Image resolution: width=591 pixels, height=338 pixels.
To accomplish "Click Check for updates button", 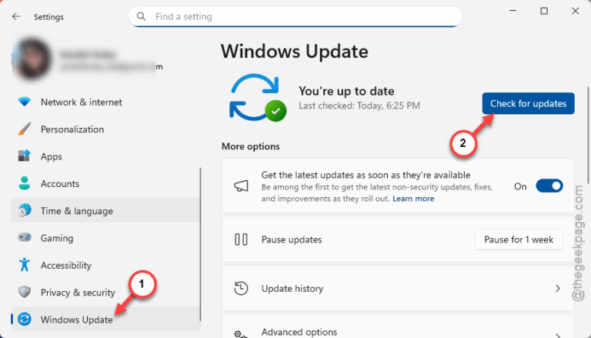I will (x=528, y=103).
